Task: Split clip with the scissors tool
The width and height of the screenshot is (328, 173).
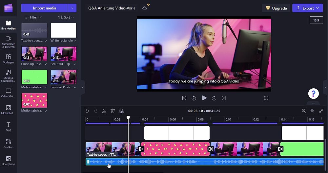Action: [104, 111]
